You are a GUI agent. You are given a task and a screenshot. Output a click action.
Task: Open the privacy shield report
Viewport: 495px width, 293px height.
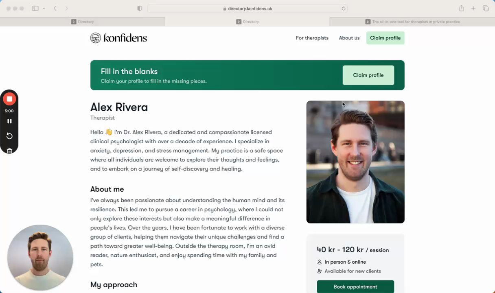(x=140, y=8)
